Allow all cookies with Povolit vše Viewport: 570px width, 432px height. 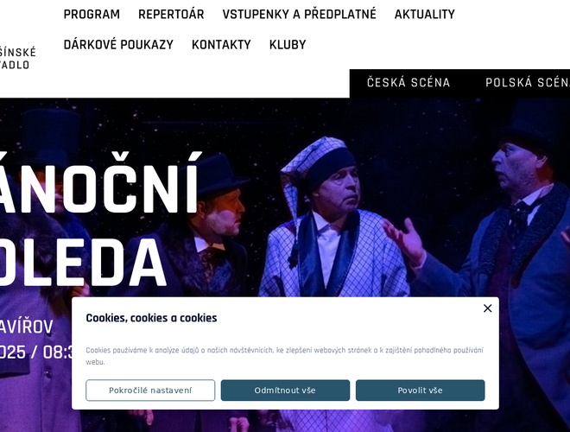[x=420, y=391]
